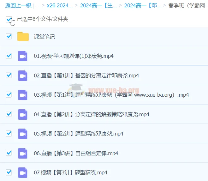Open file name 06.直播【第3讲】自由组合定律.mp4
The image size is (208, 181).
(x=76, y=153)
